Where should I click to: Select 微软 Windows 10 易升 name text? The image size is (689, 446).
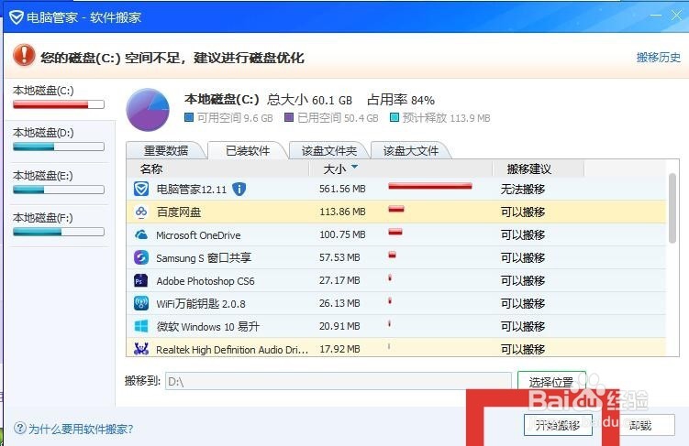click(x=208, y=326)
